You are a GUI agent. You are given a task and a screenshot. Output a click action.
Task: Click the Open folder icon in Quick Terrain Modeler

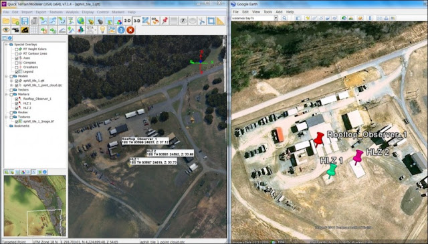click(6, 21)
